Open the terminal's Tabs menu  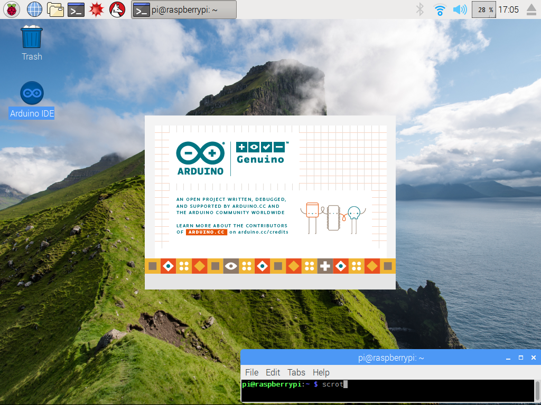[x=296, y=372]
